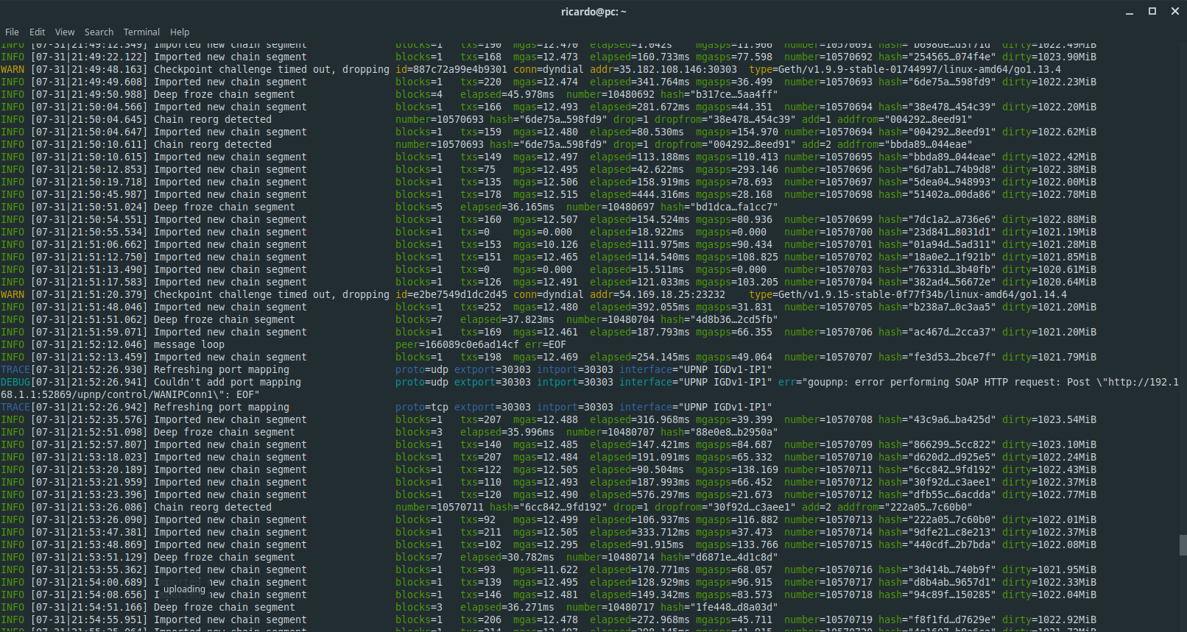This screenshot has width=1187, height=632.
Task: Click hash="d6871e…4d1c8d" value
Action: click(719, 557)
